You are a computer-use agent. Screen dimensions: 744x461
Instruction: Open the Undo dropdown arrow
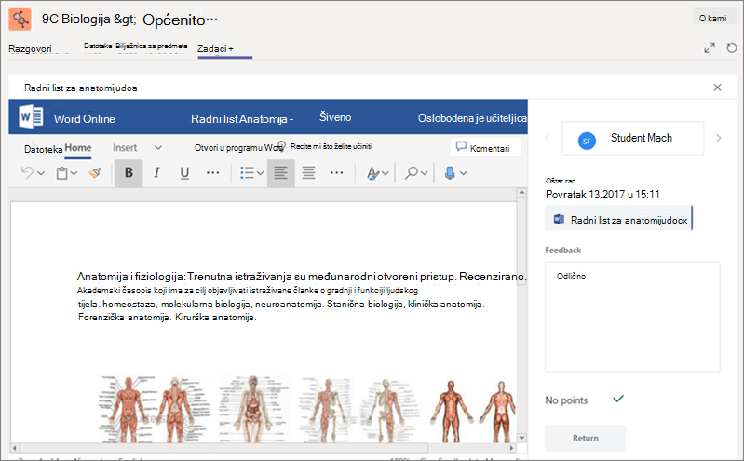point(41,173)
